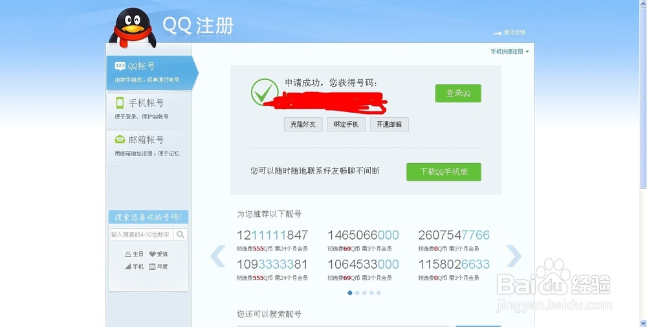Click the 123 speech-bubble icon
The width and height of the screenshot is (647, 327).
coord(120,66)
